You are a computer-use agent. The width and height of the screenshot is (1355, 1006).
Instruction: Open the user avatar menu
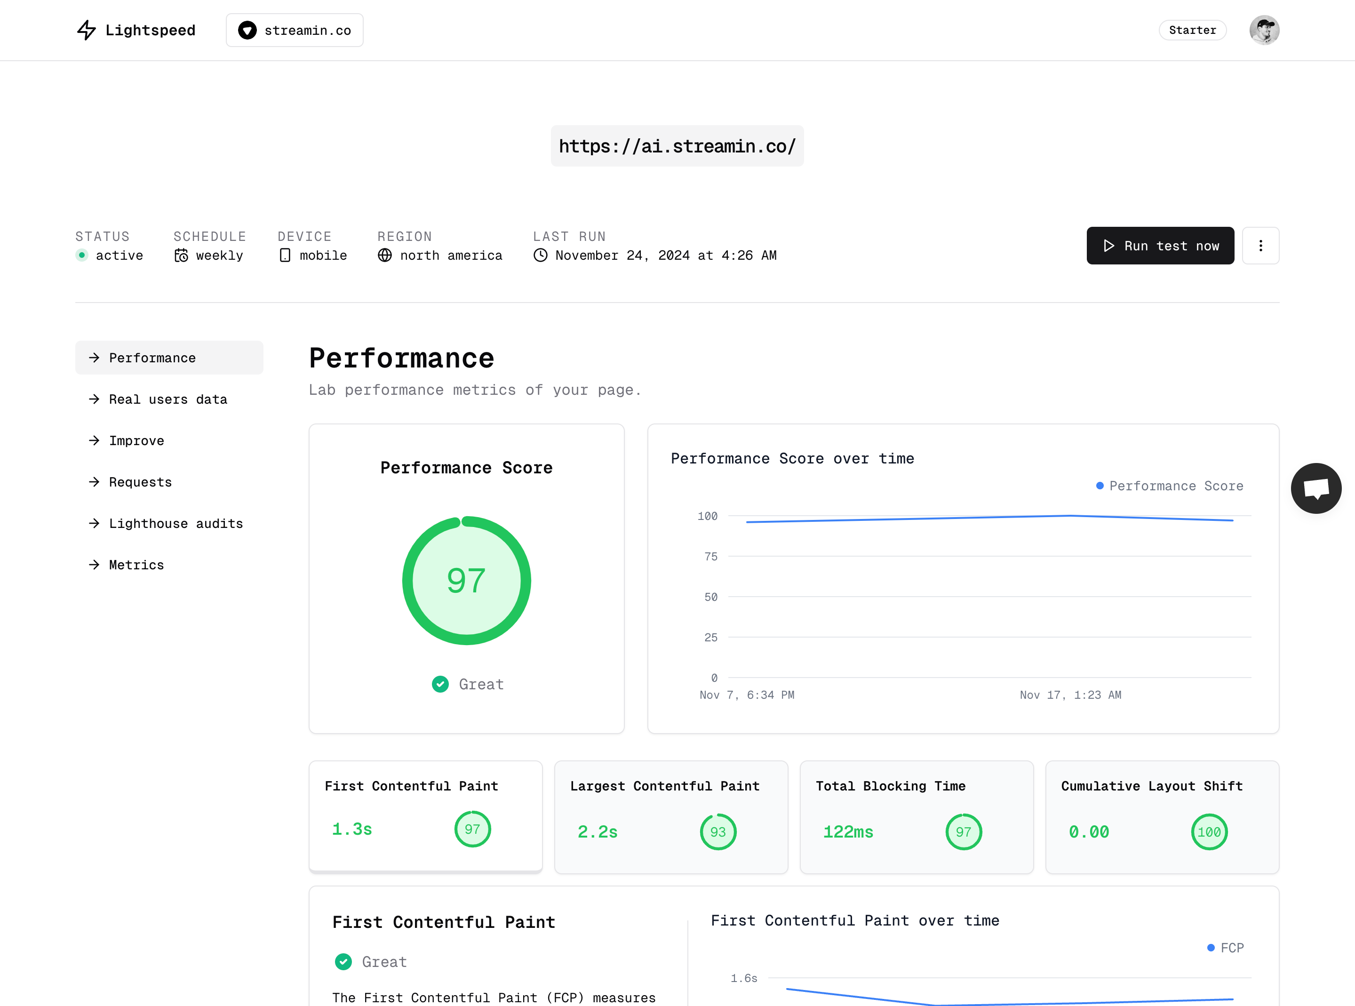[x=1264, y=30]
